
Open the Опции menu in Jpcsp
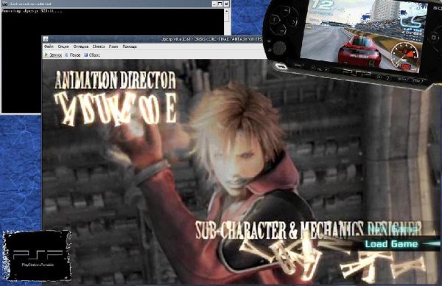pyautogui.click(x=63, y=46)
